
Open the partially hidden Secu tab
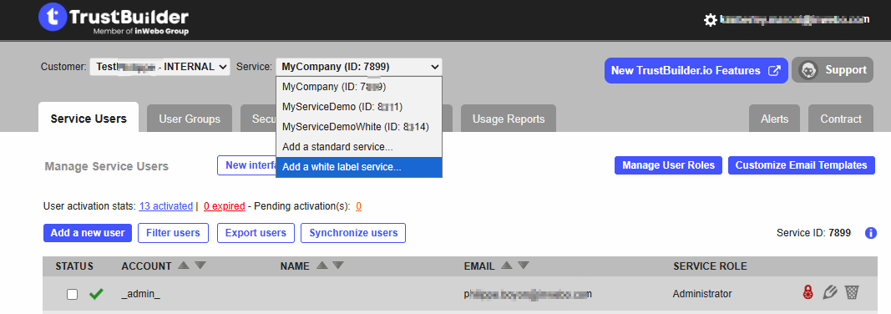(258, 119)
